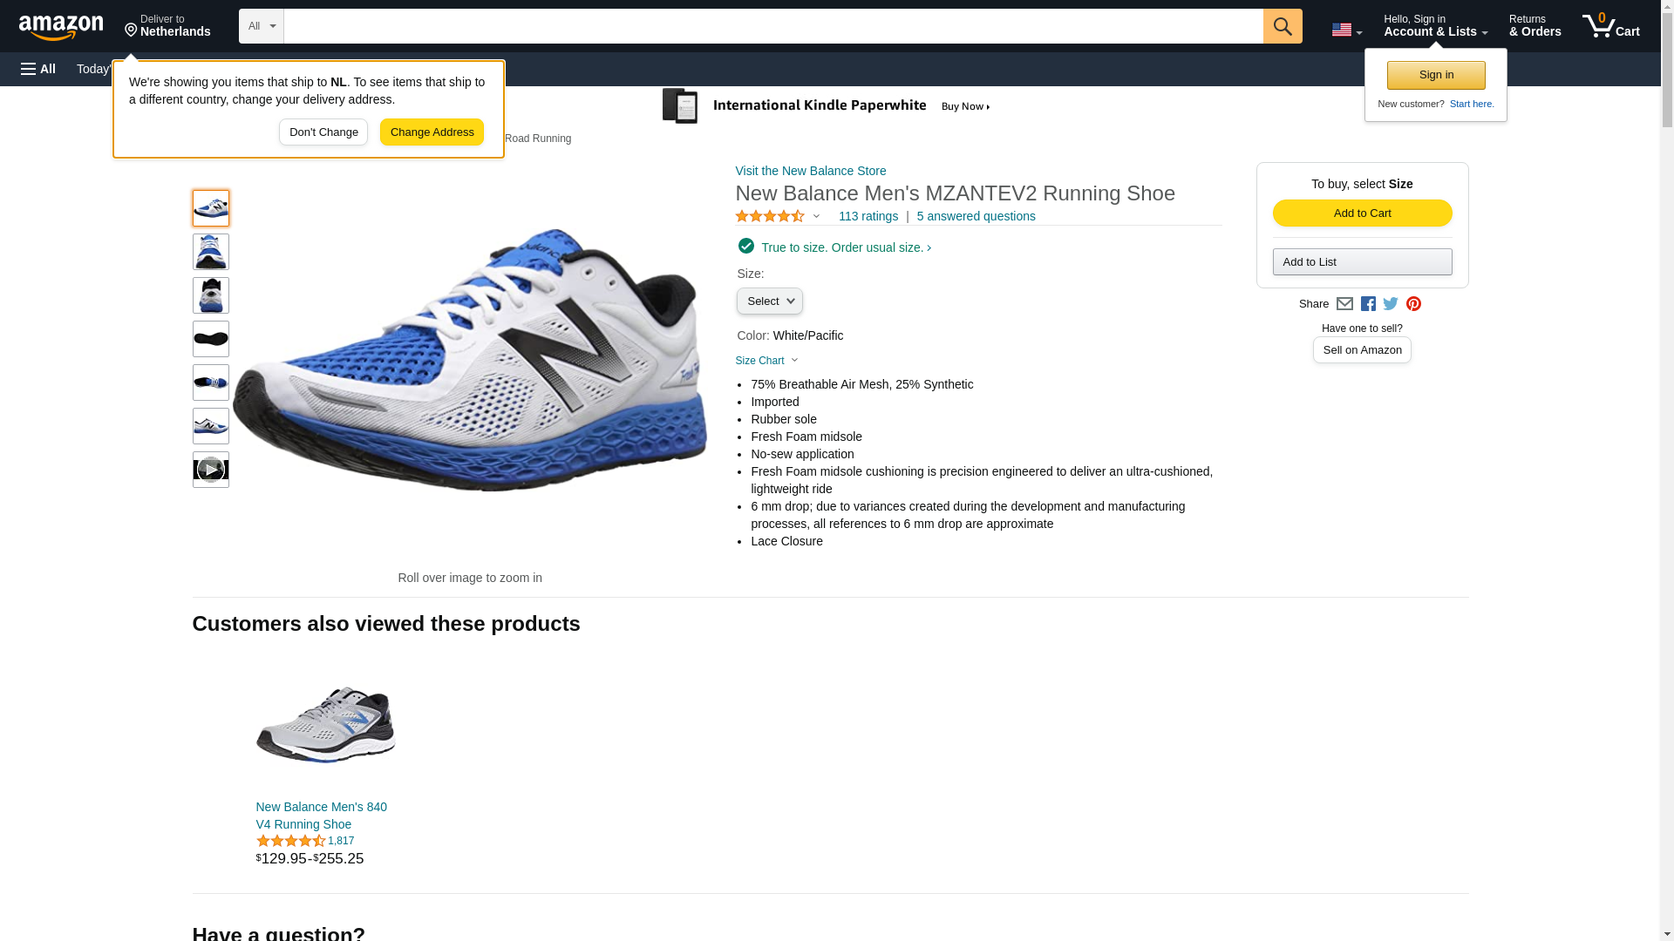The height and width of the screenshot is (941, 1674).
Task: Open the language flag selector
Action: [1346, 30]
